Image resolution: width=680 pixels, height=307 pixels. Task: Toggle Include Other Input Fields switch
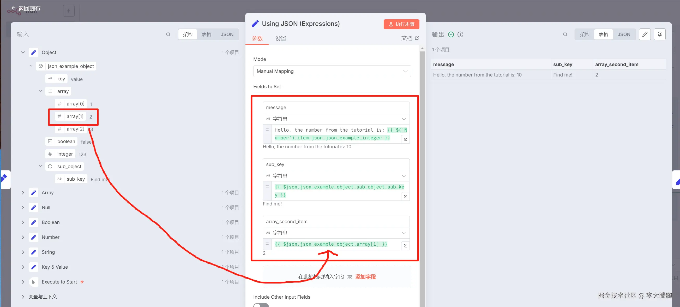click(x=261, y=305)
